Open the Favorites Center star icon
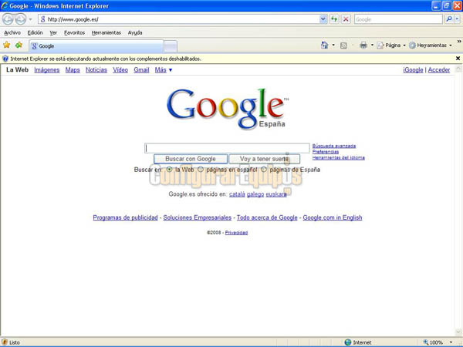Screen dimensions: 463x347 6,45
